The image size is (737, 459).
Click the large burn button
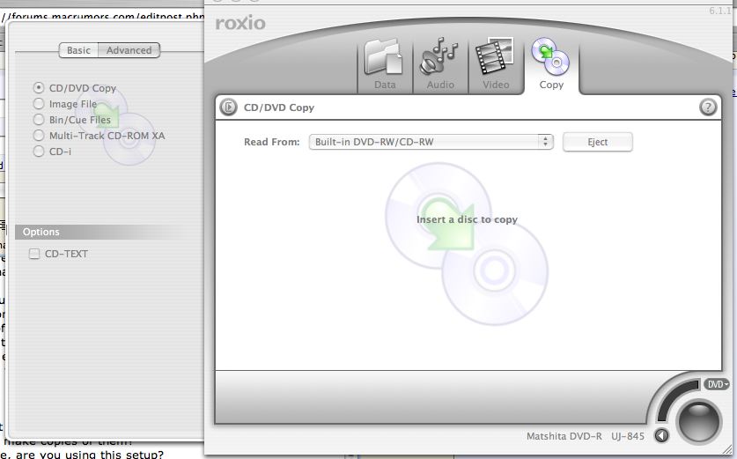[698, 421]
